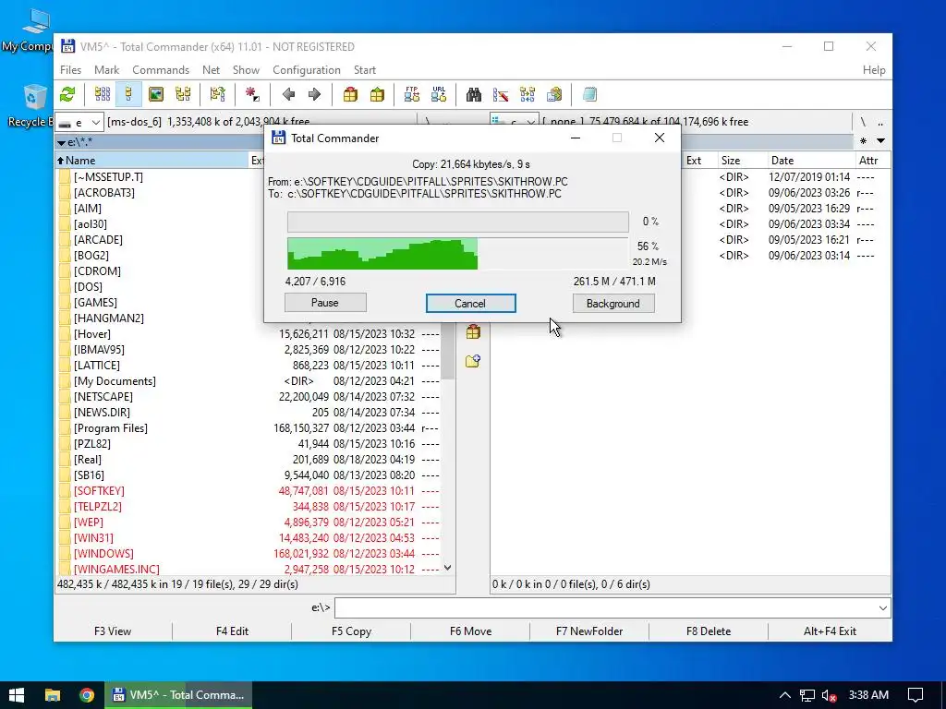Screen dimensions: 946x709
Task: Select the [NETSCAPE] folder row
Action: [x=249, y=397]
